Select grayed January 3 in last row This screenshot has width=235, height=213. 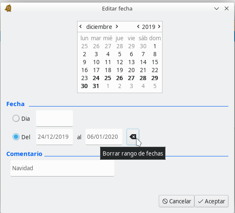(x=131, y=86)
